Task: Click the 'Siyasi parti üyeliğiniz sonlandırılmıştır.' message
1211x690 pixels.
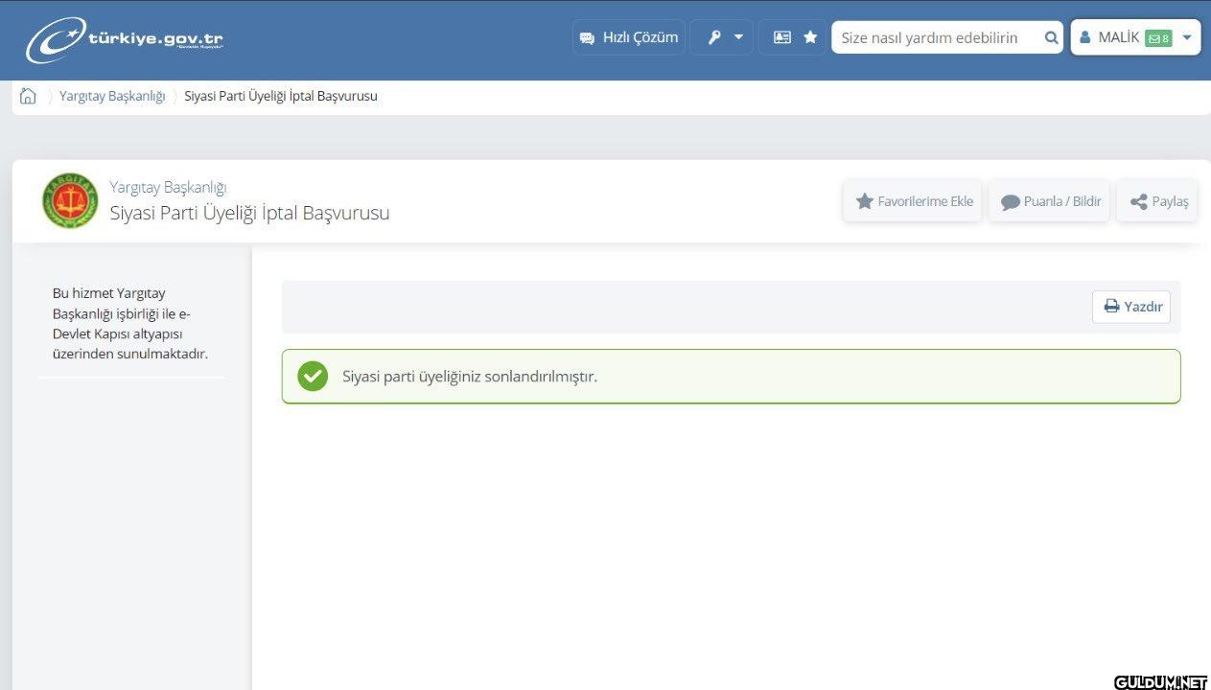Action: [x=470, y=377]
